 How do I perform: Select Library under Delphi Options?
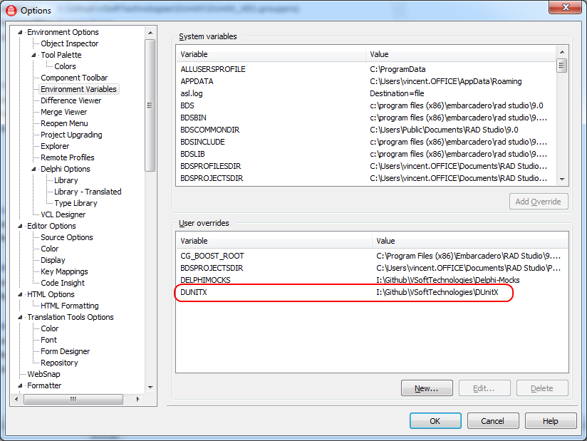tap(66, 180)
